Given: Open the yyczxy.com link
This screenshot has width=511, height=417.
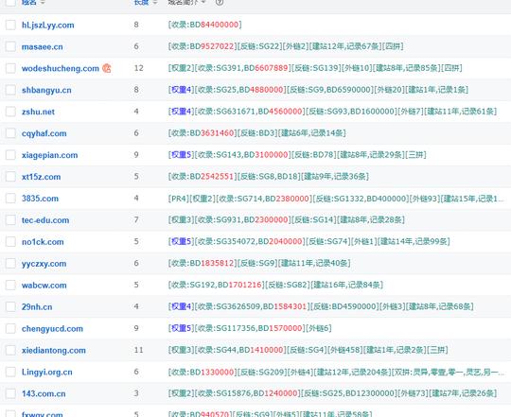Looking at the screenshot, I should 44,264.
